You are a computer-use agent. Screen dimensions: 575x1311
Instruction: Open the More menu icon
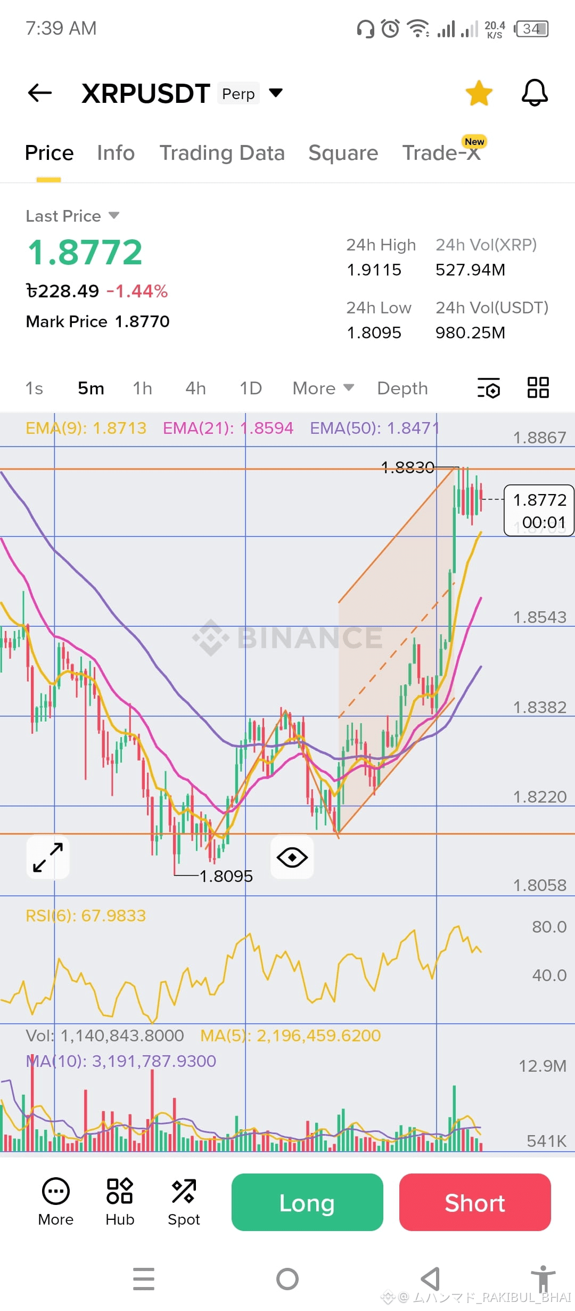click(56, 1202)
